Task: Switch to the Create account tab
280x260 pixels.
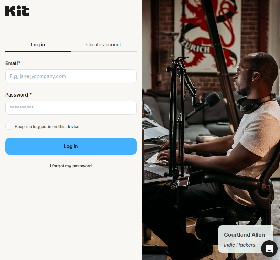Action: (104, 45)
